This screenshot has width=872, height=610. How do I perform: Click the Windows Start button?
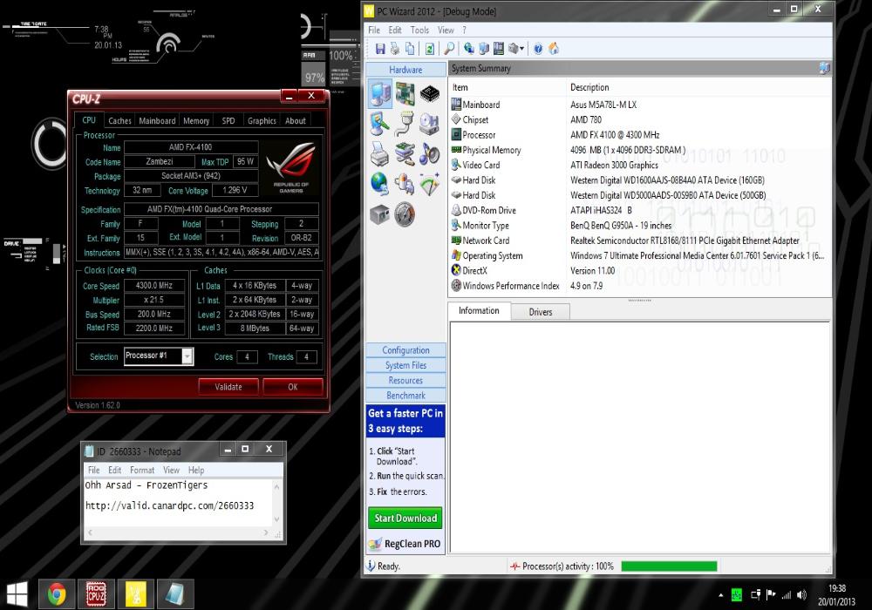pos(17,594)
